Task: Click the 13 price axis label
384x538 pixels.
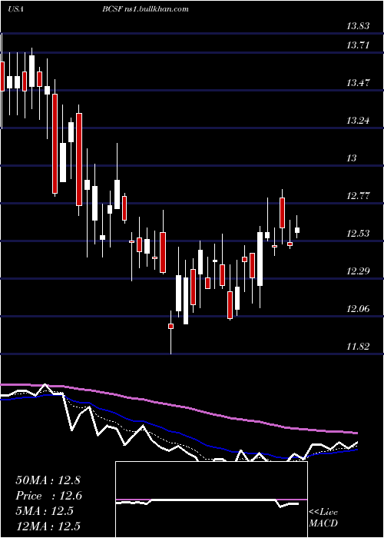Action: tap(352, 158)
